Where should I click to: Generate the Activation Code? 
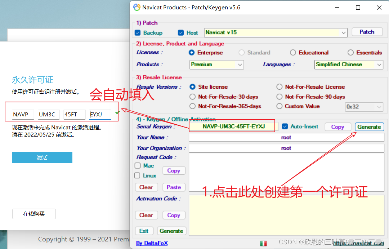[x=171, y=231]
